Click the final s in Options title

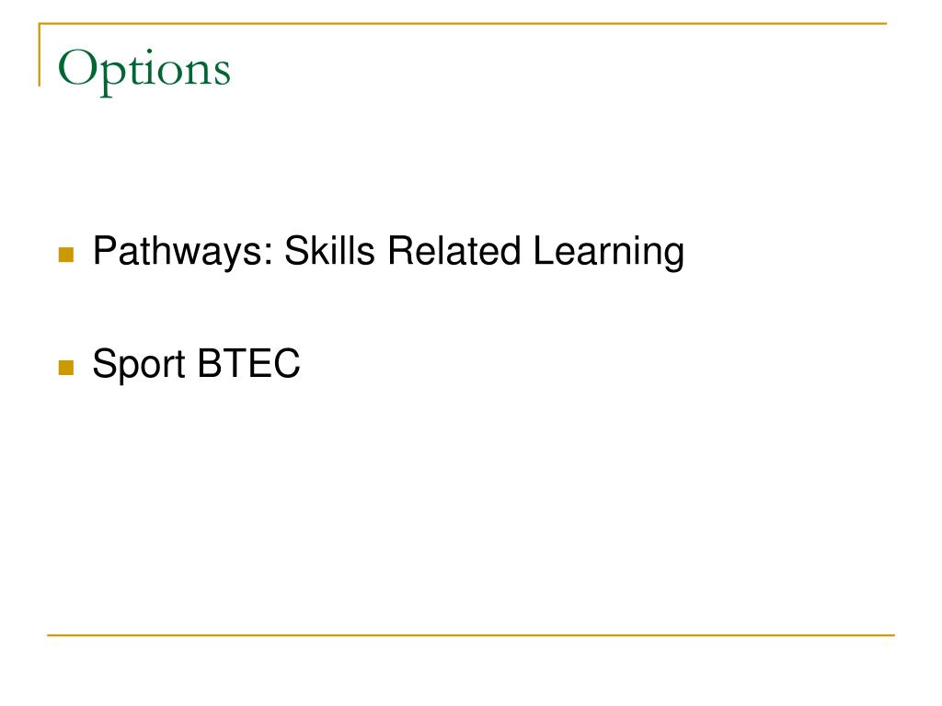[x=222, y=74]
